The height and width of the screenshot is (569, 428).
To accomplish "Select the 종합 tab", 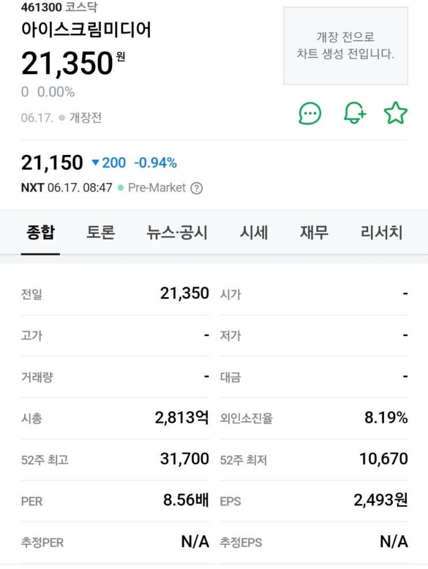I will pos(40,233).
